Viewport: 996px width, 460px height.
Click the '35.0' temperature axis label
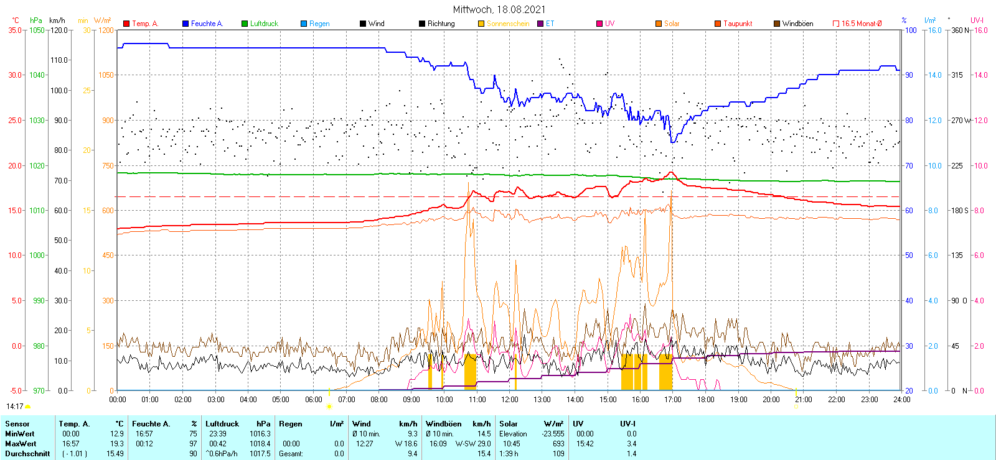coord(14,30)
